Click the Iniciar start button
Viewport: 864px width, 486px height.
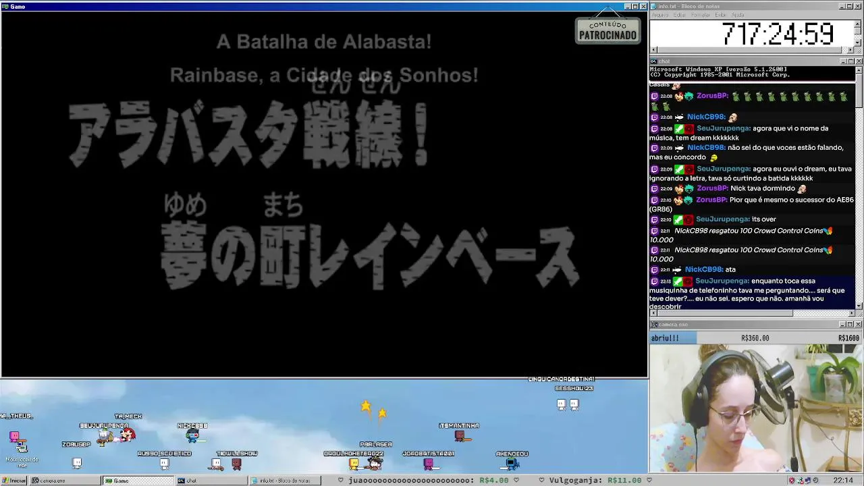pos(14,481)
